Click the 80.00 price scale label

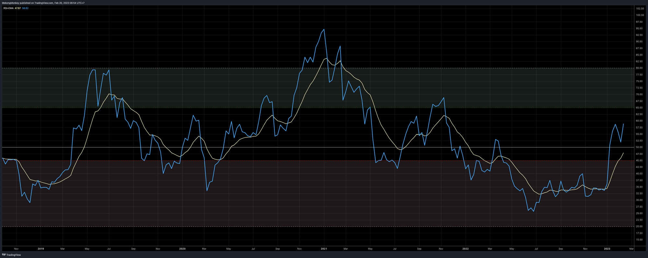coord(640,68)
